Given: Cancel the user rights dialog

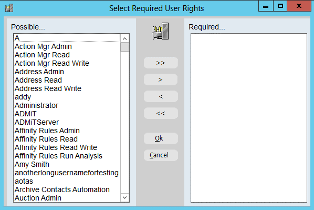Looking at the screenshot, I should pos(161,155).
